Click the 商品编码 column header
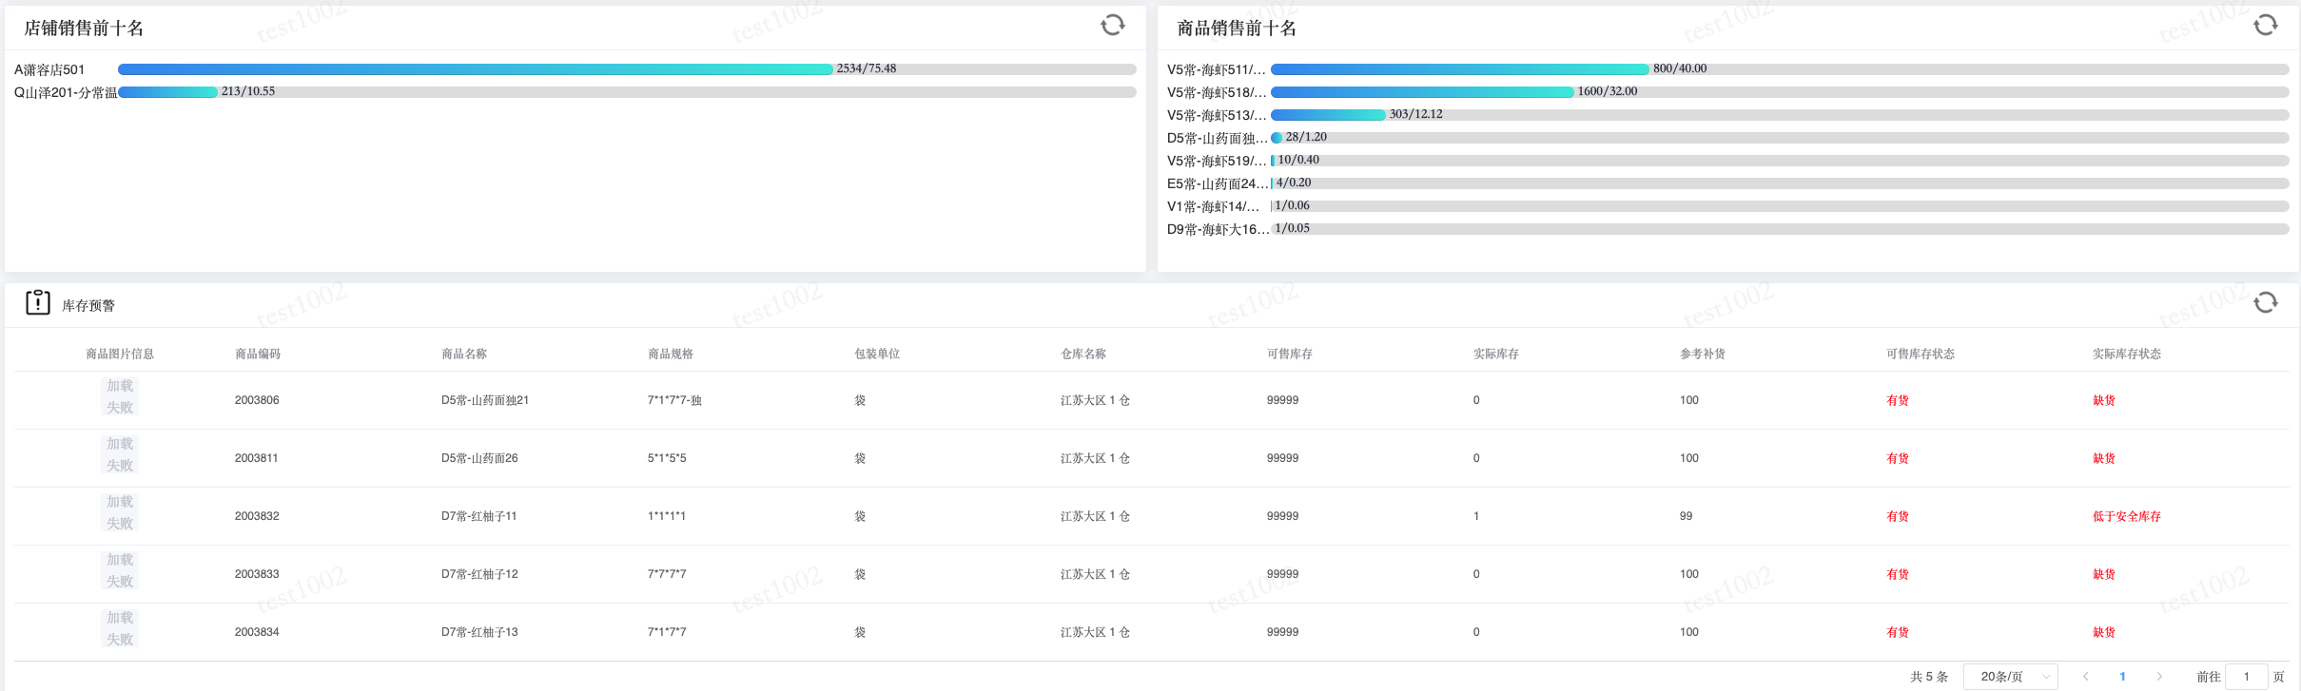Image resolution: width=2301 pixels, height=691 pixels. tap(257, 354)
